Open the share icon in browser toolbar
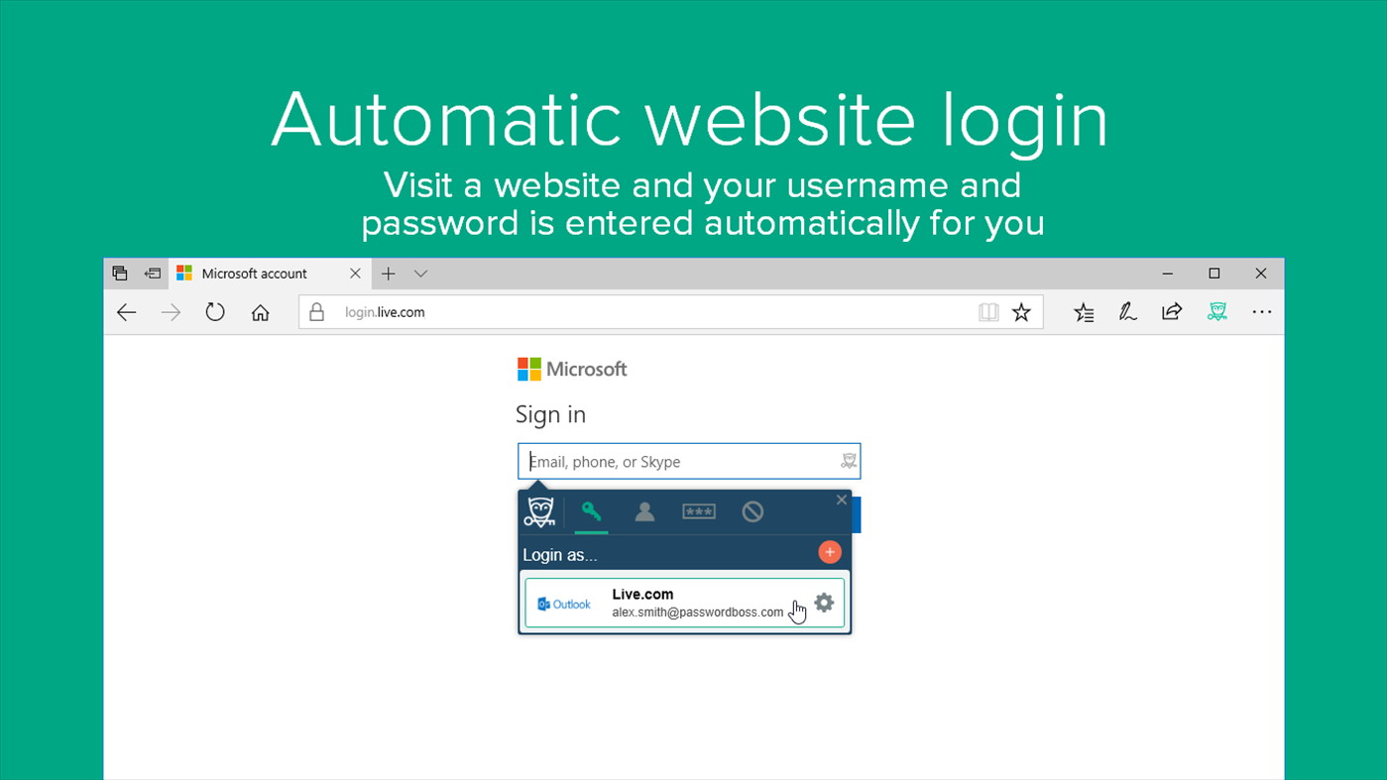 [x=1172, y=312]
